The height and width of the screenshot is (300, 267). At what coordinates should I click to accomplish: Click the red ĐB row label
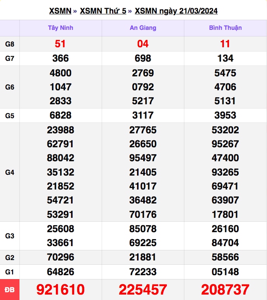click(x=10, y=290)
